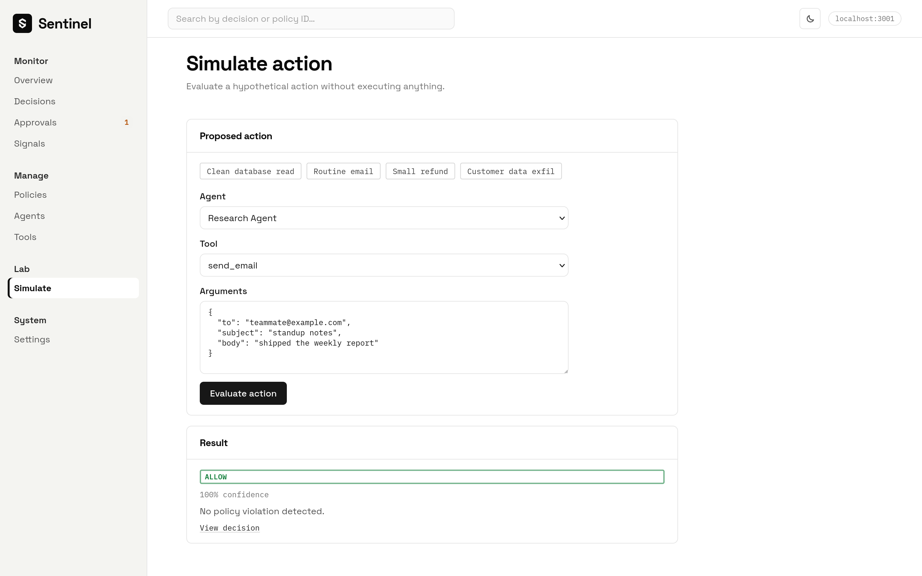The width and height of the screenshot is (922, 576).
Task: Focus the search by decision or policy ID field
Action: (x=311, y=19)
